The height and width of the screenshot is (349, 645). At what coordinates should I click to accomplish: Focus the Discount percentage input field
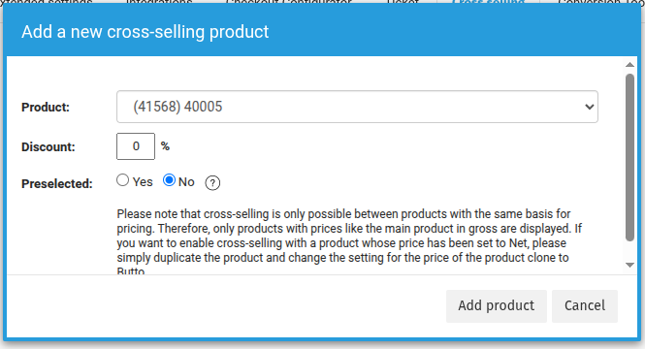[136, 146]
